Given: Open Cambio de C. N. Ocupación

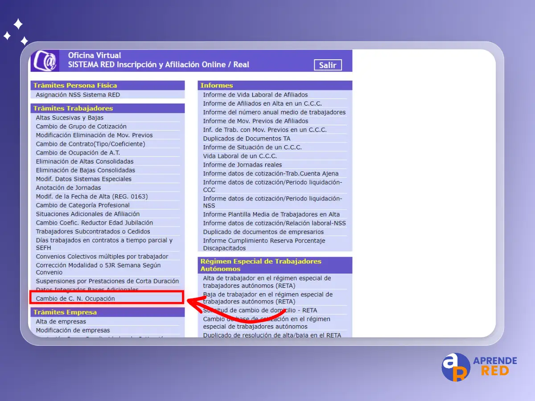Looking at the screenshot, I should [x=75, y=299].
